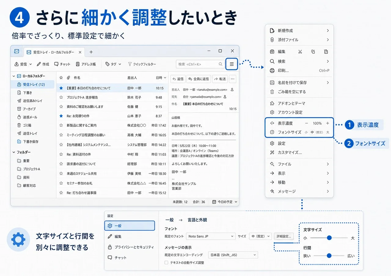Click the 全員に返信 button
Screen dimensions: 391x276
tap(199, 79)
